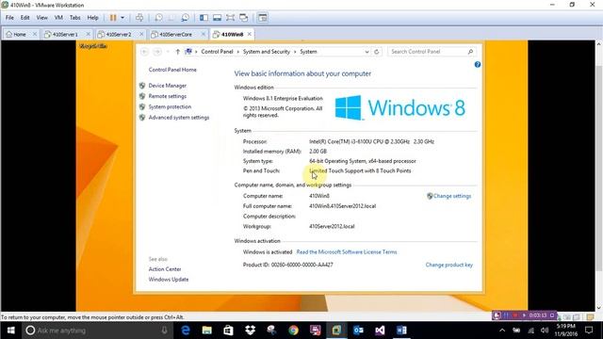Close the 410Win8 tab
603x339 pixels.
250,34
